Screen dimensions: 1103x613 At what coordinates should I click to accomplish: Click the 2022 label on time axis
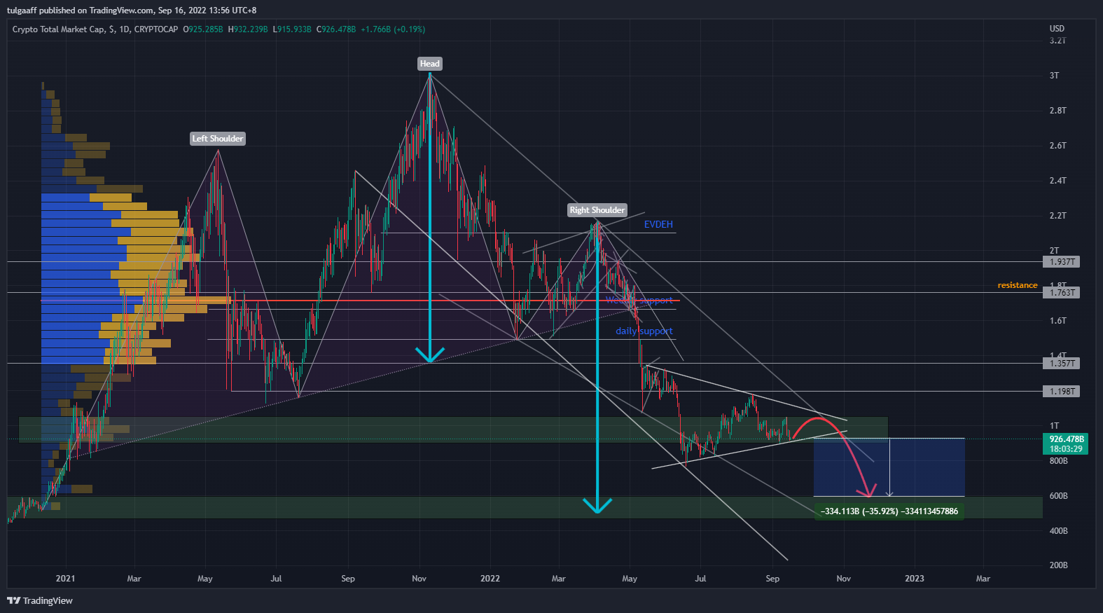[490, 579]
